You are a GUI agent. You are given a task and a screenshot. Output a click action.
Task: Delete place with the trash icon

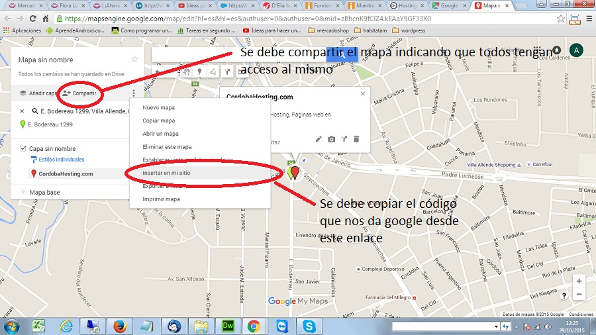click(356, 139)
